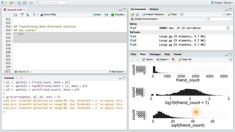
Task: Click the console input prompt line
Action: point(65,111)
